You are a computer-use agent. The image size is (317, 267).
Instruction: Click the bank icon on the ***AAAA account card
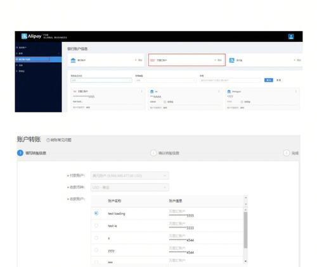coord(152,92)
